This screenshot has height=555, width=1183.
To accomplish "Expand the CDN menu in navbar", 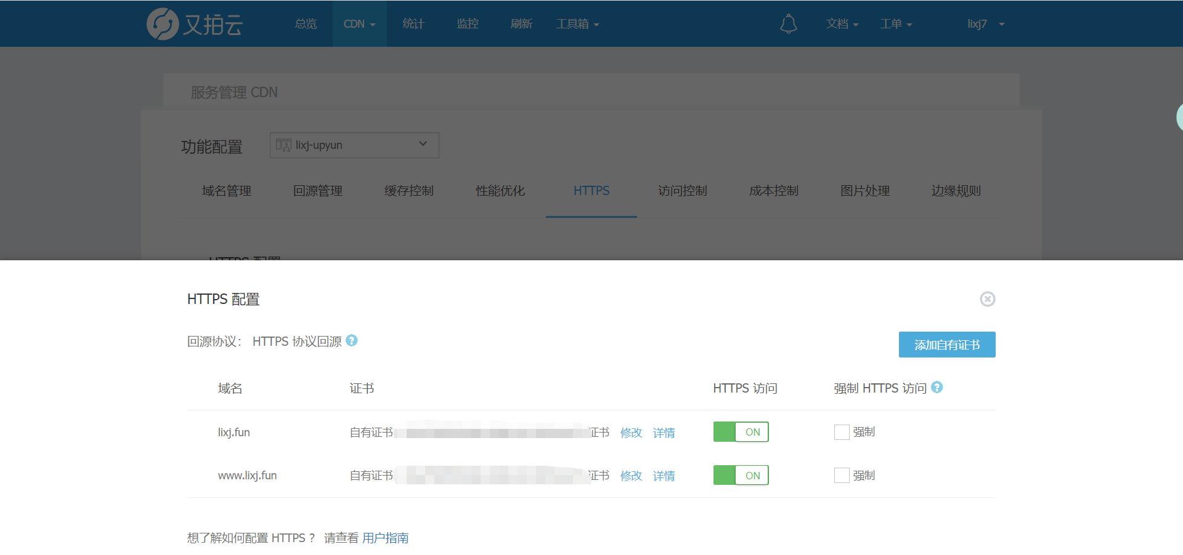I will pyautogui.click(x=359, y=24).
